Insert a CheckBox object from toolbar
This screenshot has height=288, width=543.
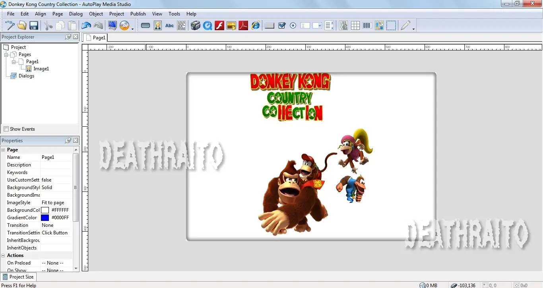tap(282, 26)
